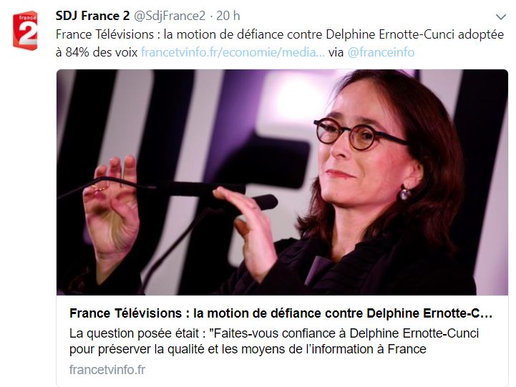
Task: Open the France 2 logo avatar
Action: coord(25,31)
